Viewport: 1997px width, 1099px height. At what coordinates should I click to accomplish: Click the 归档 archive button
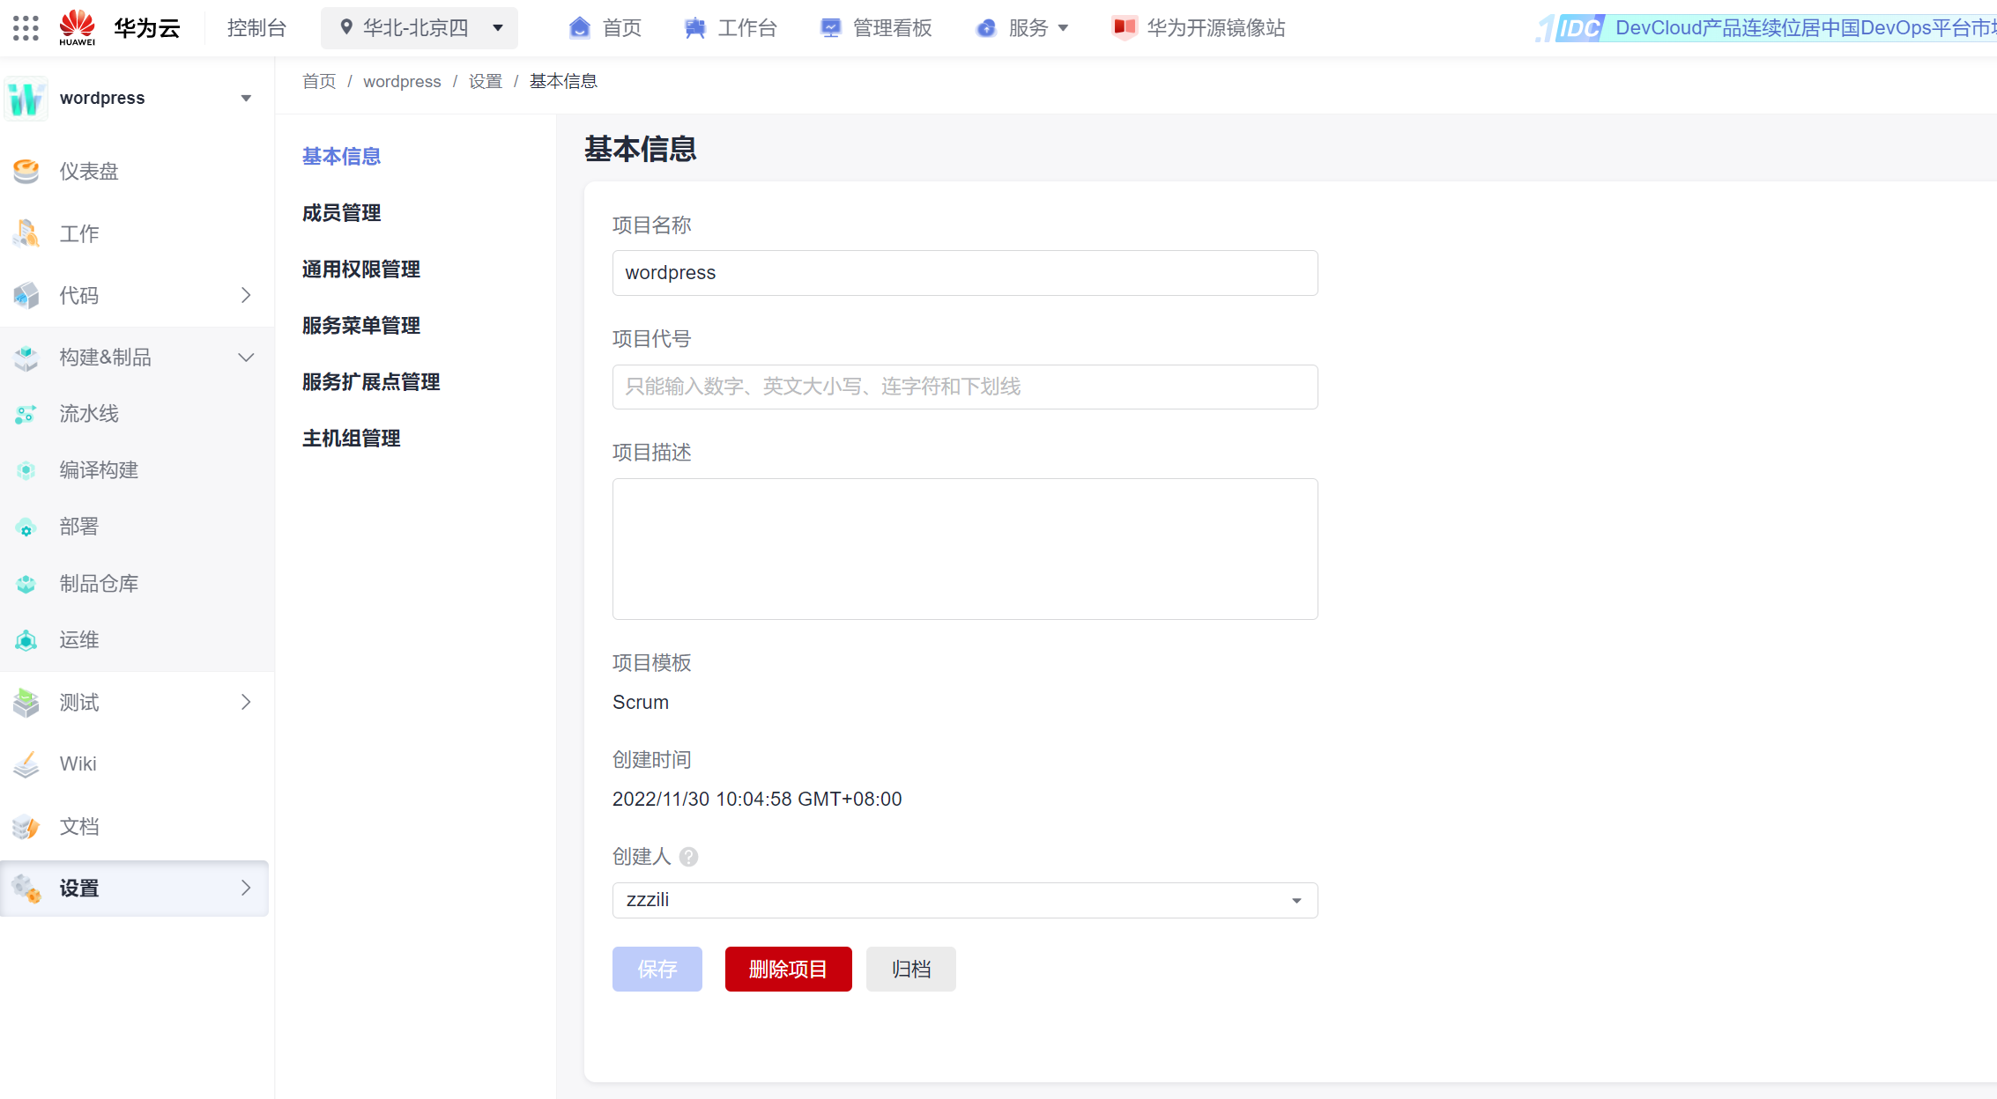910,969
